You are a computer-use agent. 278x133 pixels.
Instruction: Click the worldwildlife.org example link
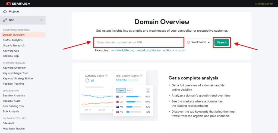pyautogui.click(x=123, y=50)
